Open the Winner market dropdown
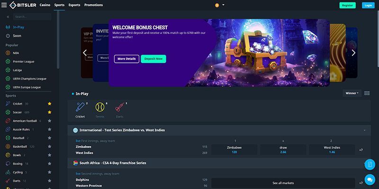This screenshot has width=379, height=189. [x=352, y=93]
